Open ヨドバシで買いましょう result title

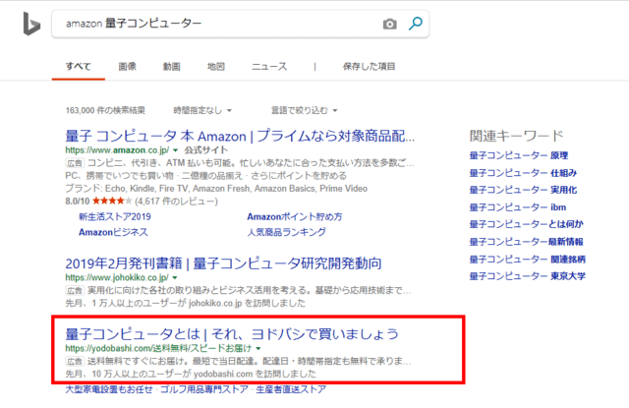pyautogui.click(x=232, y=334)
